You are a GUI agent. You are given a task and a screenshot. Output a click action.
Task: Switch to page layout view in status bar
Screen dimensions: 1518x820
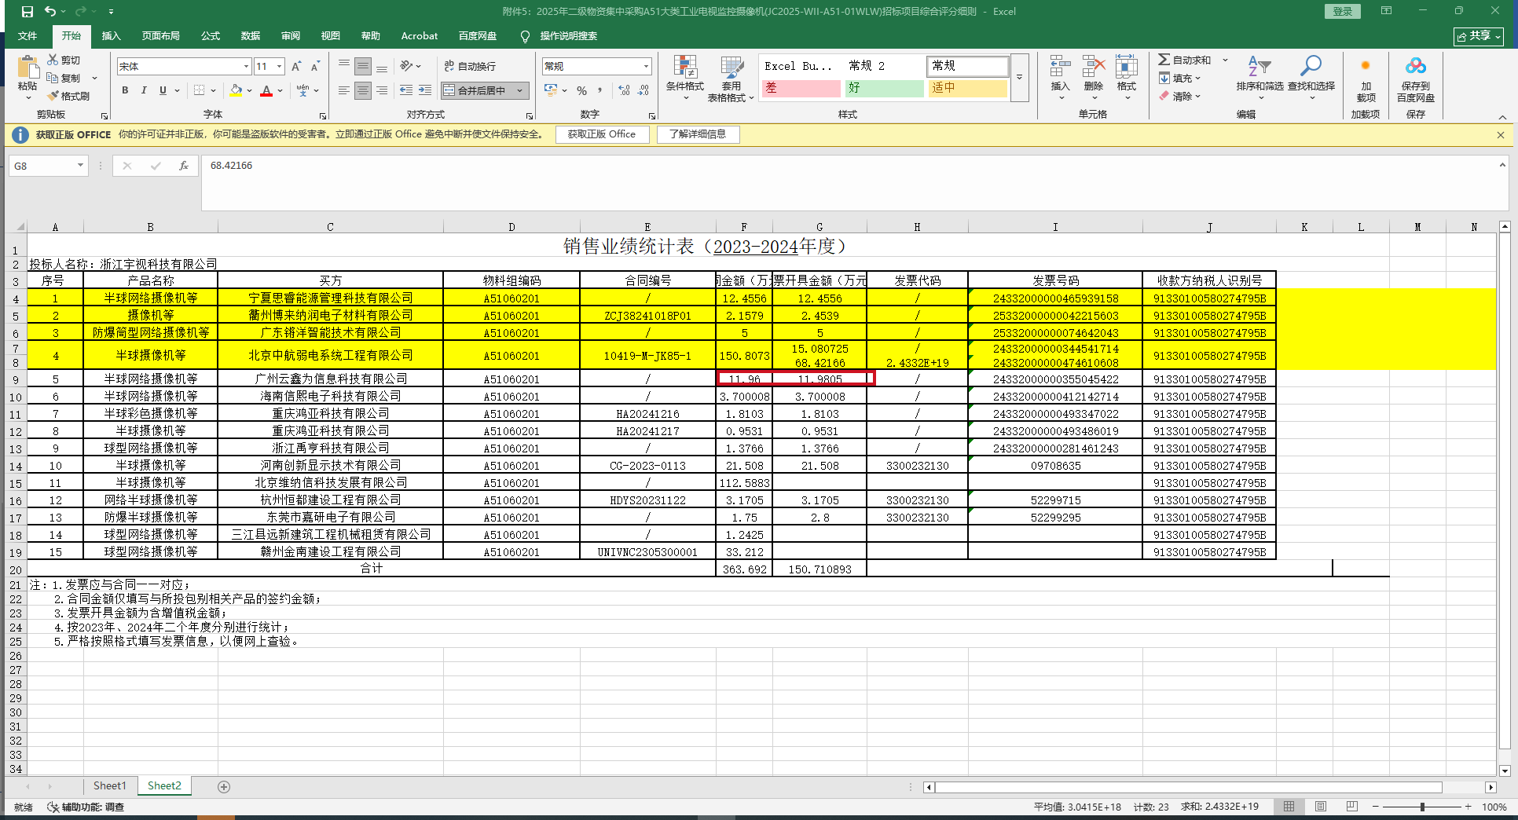tap(1321, 807)
